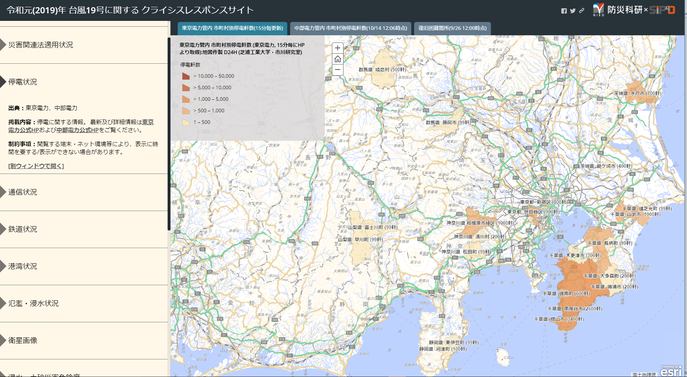Click the copy link share icon
This screenshot has height=377, width=687.
pyautogui.click(x=581, y=11)
